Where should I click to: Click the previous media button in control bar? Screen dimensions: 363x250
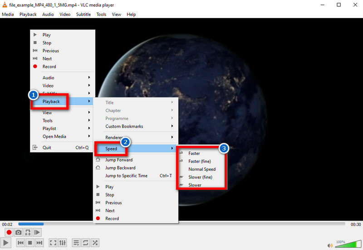click(x=20, y=243)
